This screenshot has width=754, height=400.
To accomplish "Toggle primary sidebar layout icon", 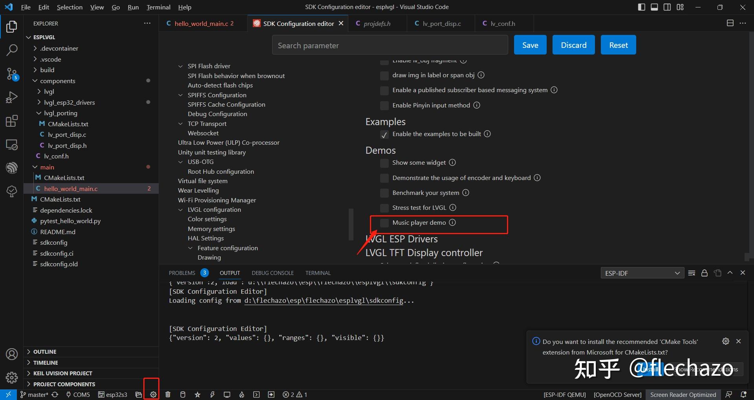I will [x=642, y=7].
